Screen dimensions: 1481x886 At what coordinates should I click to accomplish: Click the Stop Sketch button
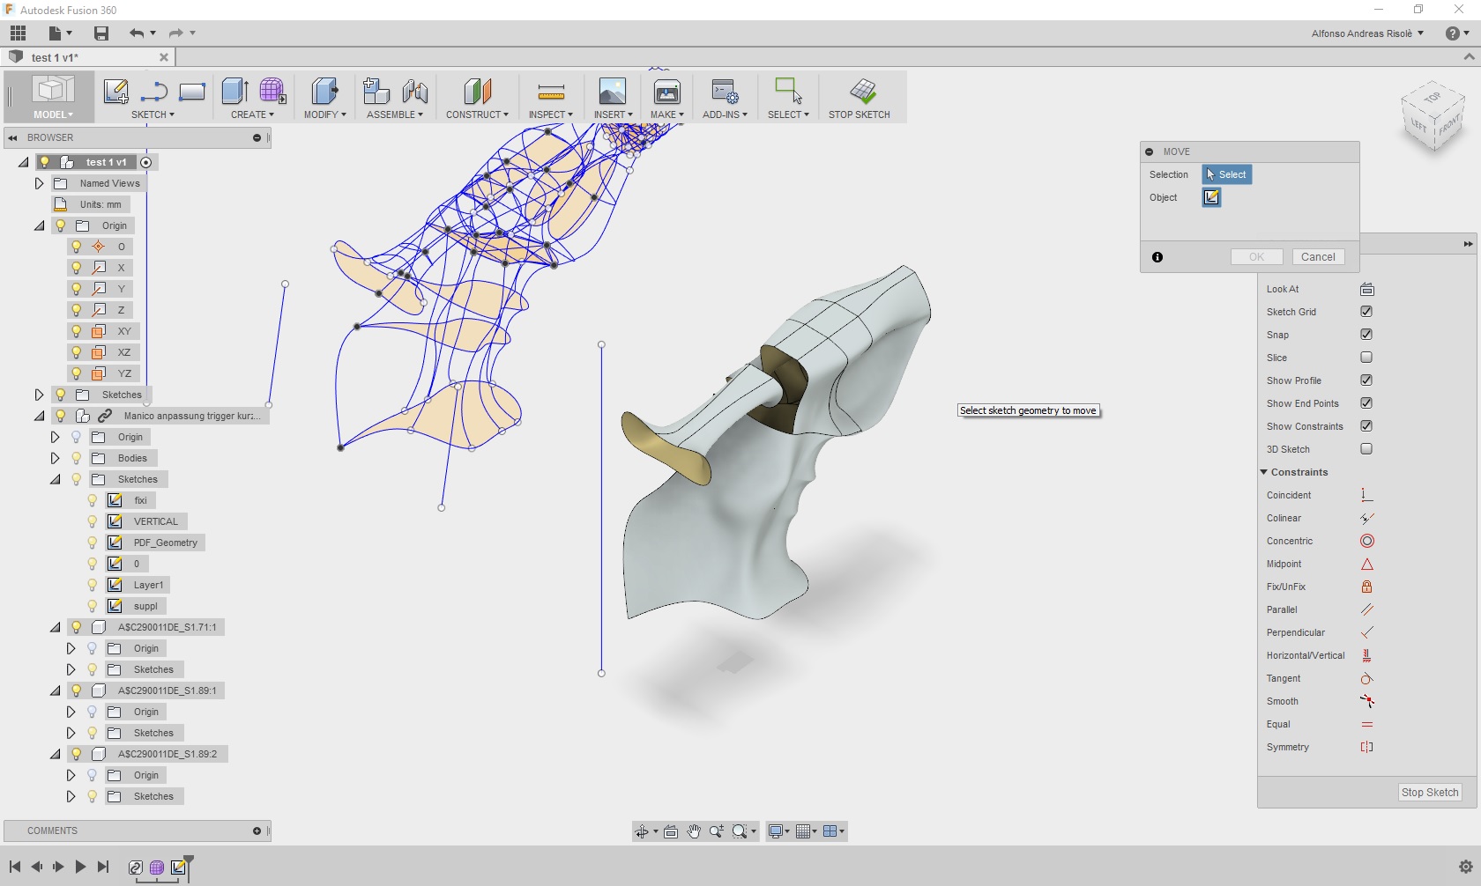click(1428, 792)
